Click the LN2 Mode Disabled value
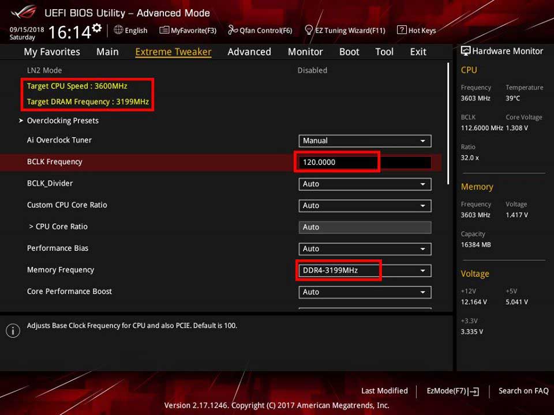554x415 pixels. coord(312,70)
